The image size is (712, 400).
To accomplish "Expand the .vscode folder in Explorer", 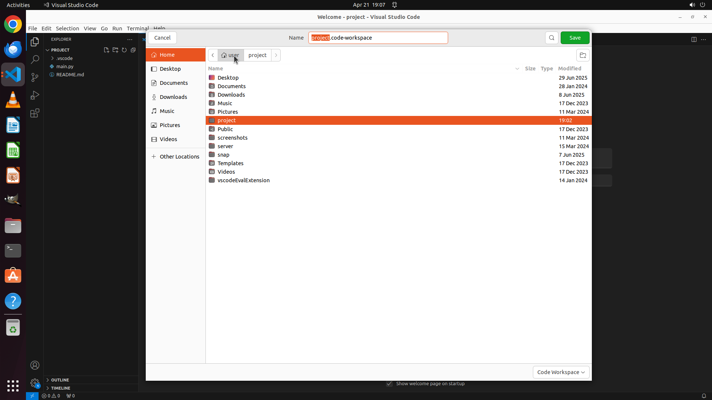I will tap(53, 59).
